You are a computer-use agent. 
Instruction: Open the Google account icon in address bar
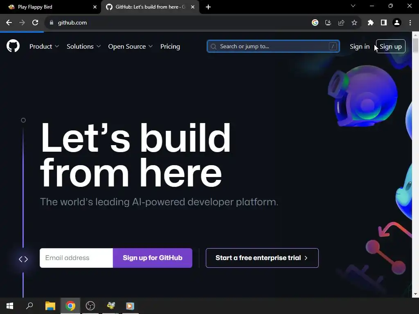click(315, 23)
